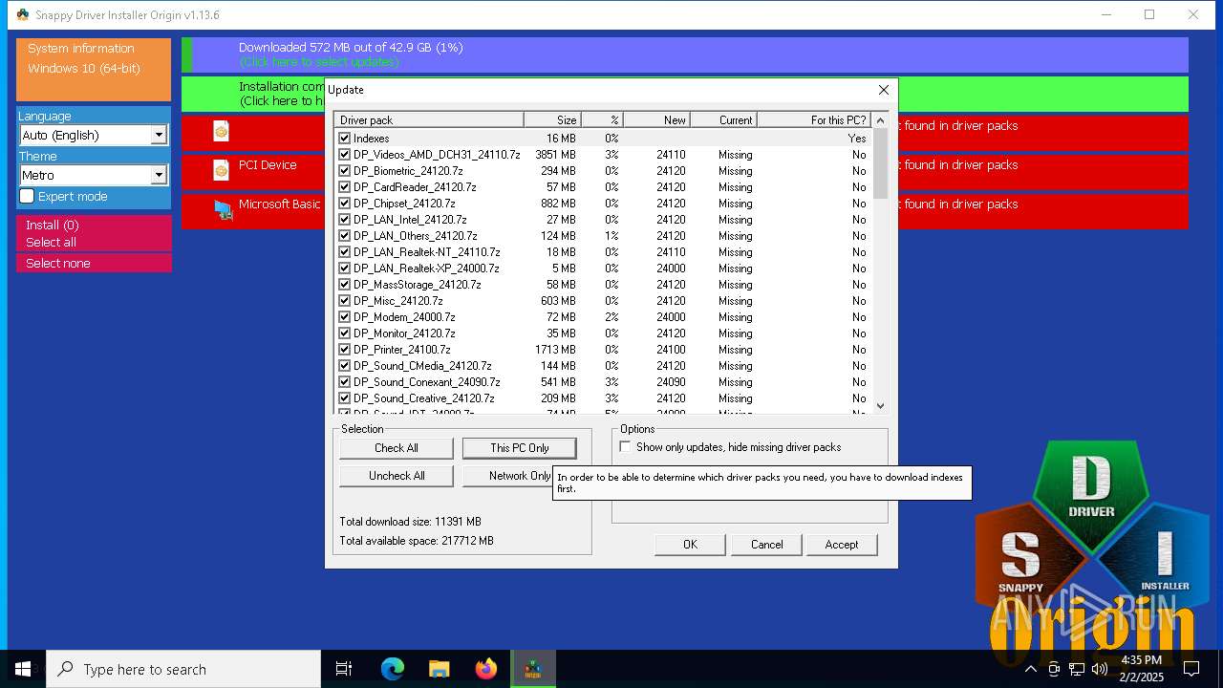Image resolution: width=1223 pixels, height=688 pixels.
Task: Click the volume icon in system tray
Action: 1100,669
